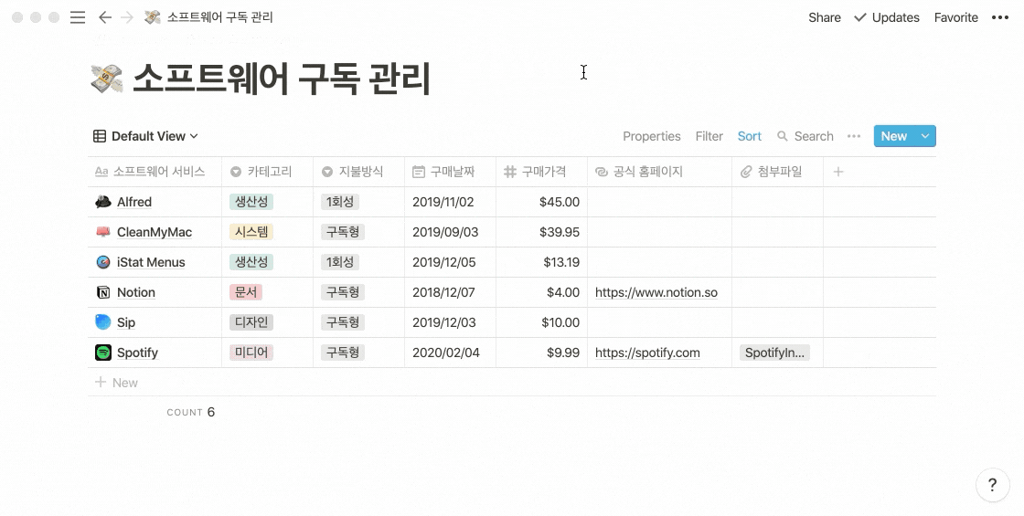Click the search magnifier icon
This screenshot has width=1024, height=516.
[783, 136]
